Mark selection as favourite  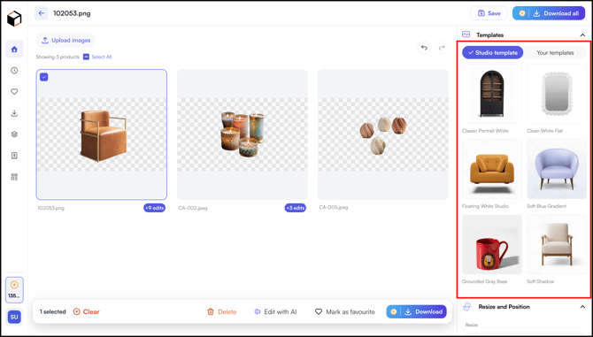[345, 312]
